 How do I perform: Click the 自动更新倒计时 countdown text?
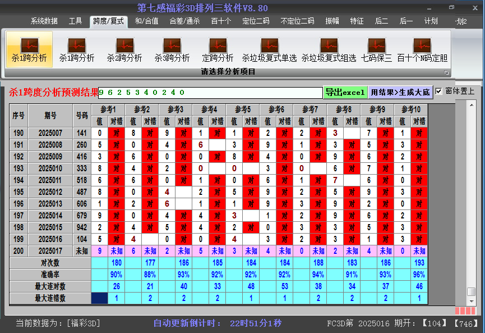[x=218, y=323]
